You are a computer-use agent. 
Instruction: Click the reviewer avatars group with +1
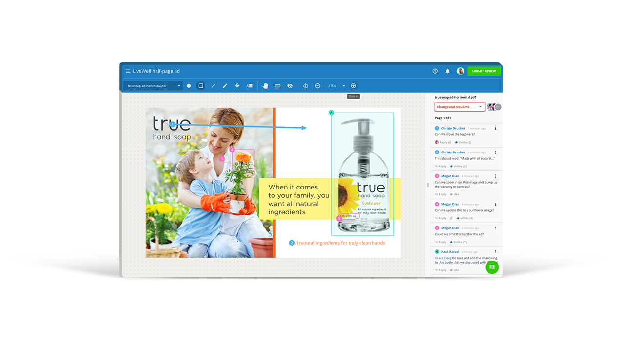pyautogui.click(x=494, y=107)
